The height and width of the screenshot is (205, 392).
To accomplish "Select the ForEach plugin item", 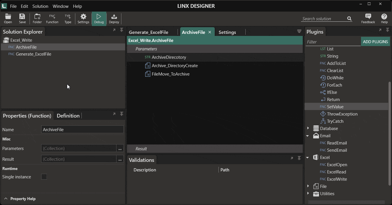I will click(x=334, y=85).
